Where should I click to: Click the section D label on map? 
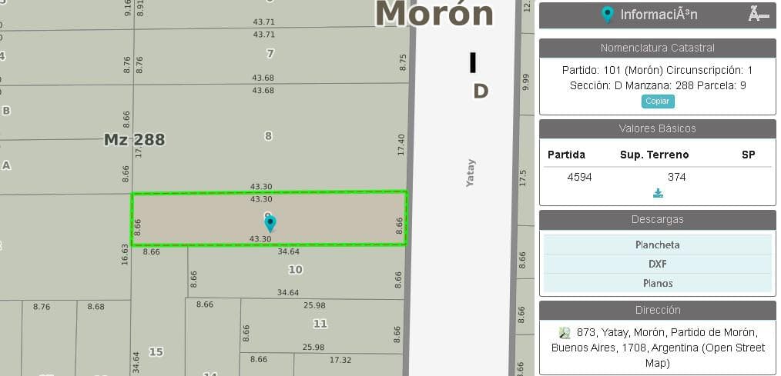pyautogui.click(x=481, y=92)
